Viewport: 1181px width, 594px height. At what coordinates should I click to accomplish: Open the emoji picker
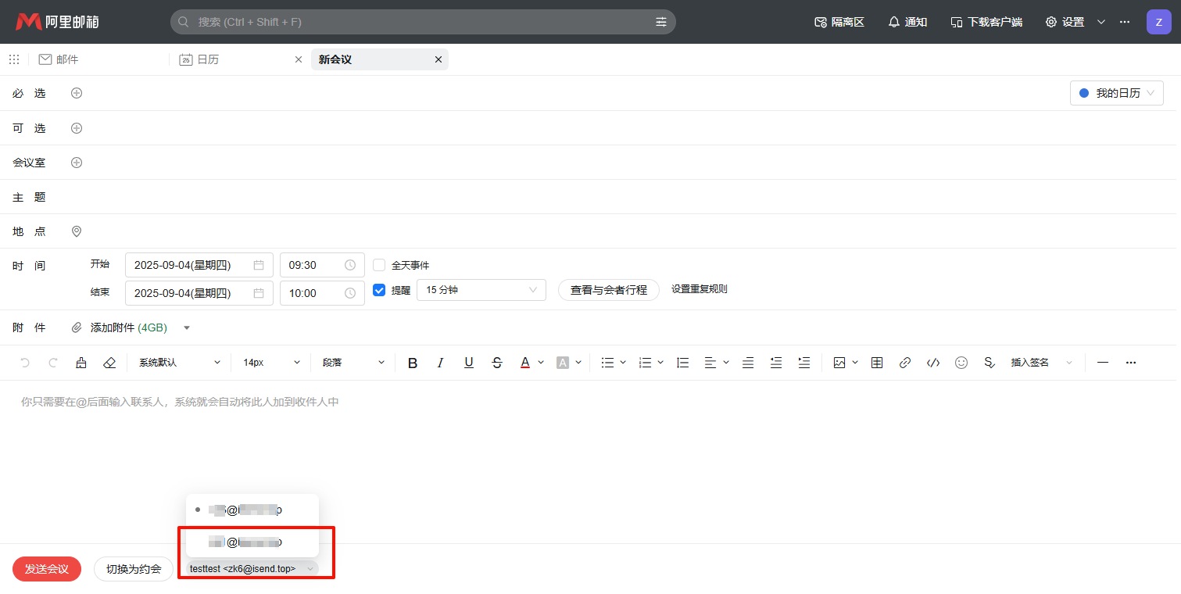tap(961, 363)
